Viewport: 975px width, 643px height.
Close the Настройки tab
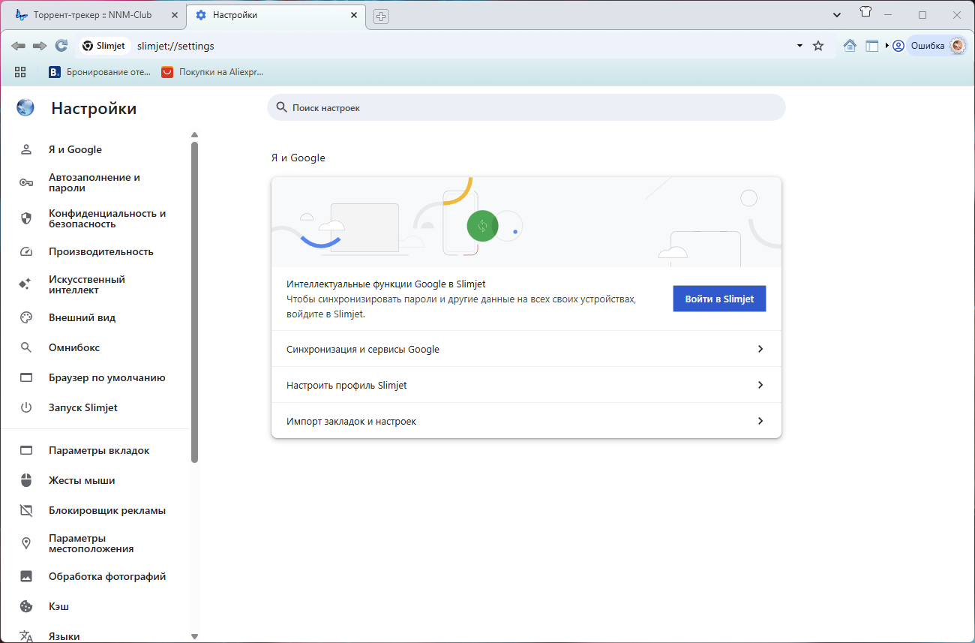click(x=354, y=15)
